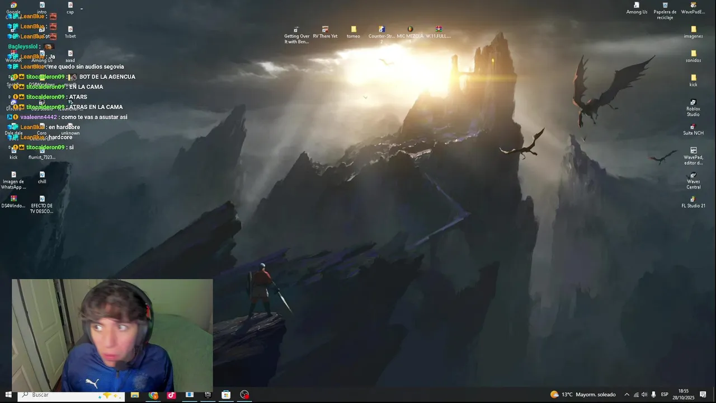Open 'Getting Over It with Ben...' shortcut
The height and width of the screenshot is (403, 716).
click(296, 35)
